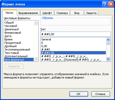115x100 pixels.
Task: Switch to the Выравнивание tab
Action: pos(28,13)
